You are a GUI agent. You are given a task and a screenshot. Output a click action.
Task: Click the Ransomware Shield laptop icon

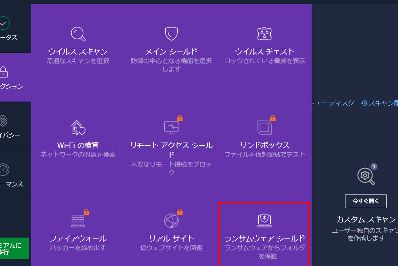(264, 220)
